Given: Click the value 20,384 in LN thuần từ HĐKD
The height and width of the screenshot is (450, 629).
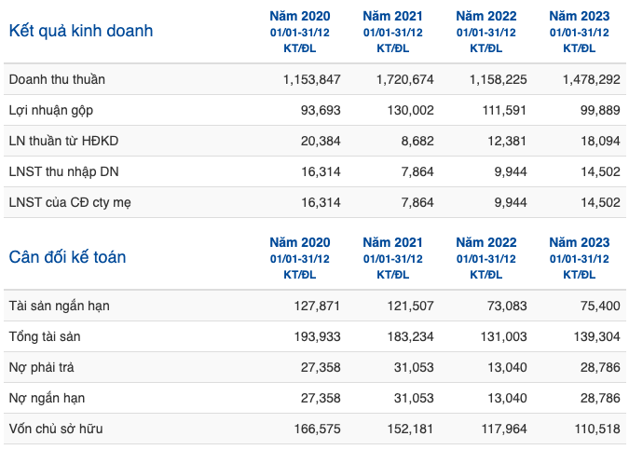Looking at the screenshot, I should (321, 142).
